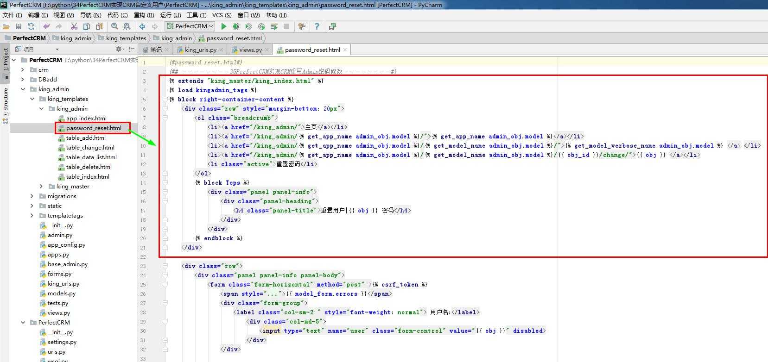Expand the king_master folder
768x362 pixels.
tap(41, 186)
